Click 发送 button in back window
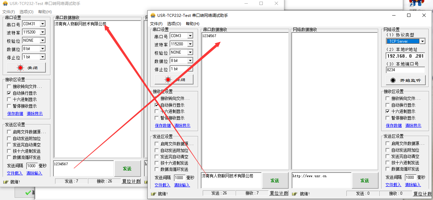433x200 pixels. [x=127, y=169]
